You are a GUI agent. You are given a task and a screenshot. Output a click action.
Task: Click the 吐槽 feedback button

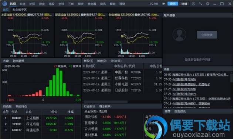tap(184, 4)
